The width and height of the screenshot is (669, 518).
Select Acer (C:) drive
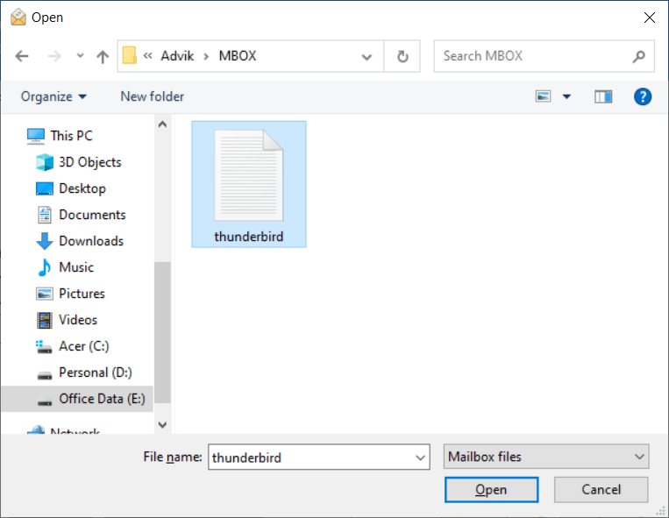[84, 346]
